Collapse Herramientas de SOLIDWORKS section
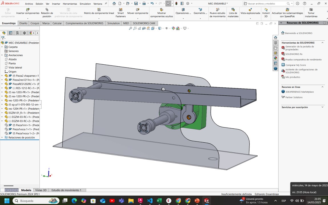The image size is (328, 205). pyautogui.click(x=322, y=43)
